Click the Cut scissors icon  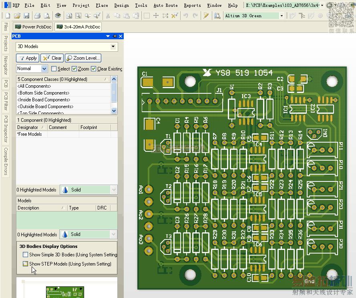coord(108,16)
